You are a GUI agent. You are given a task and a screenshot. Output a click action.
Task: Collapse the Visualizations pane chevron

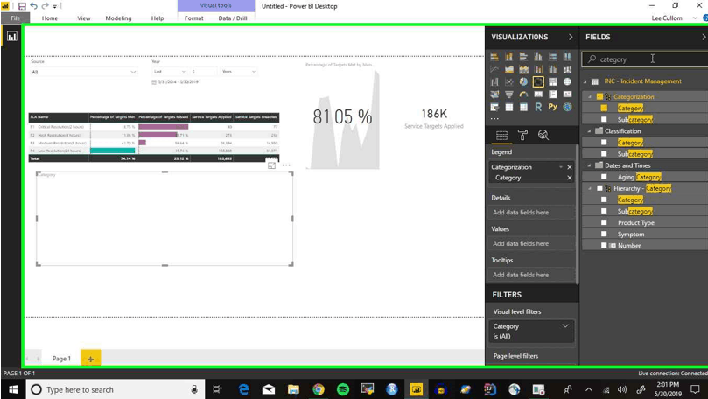pyautogui.click(x=571, y=37)
